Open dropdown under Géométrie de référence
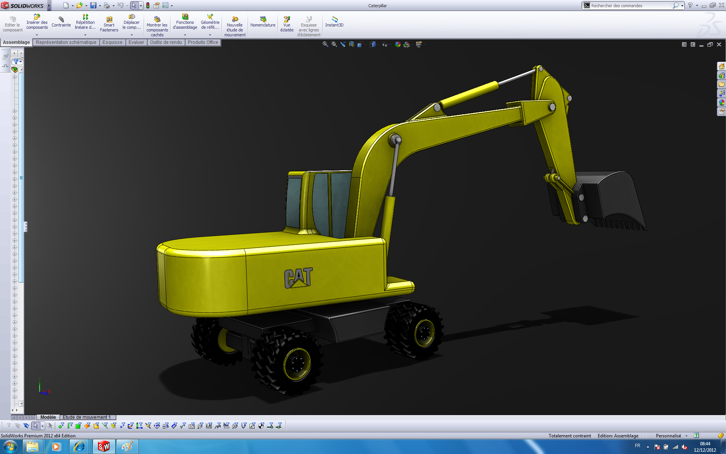The image size is (726, 454). click(210, 35)
